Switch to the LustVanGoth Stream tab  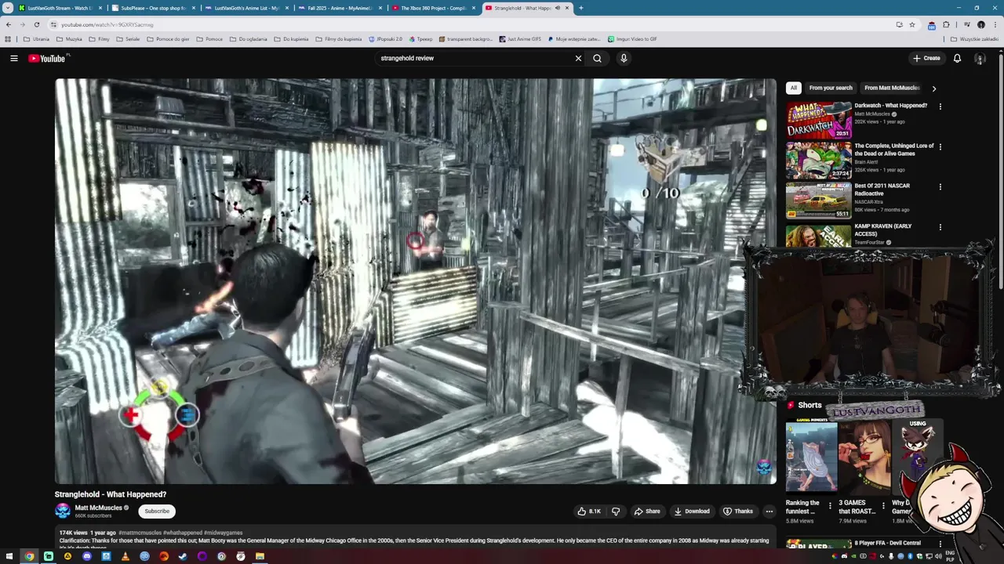click(x=60, y=8)
